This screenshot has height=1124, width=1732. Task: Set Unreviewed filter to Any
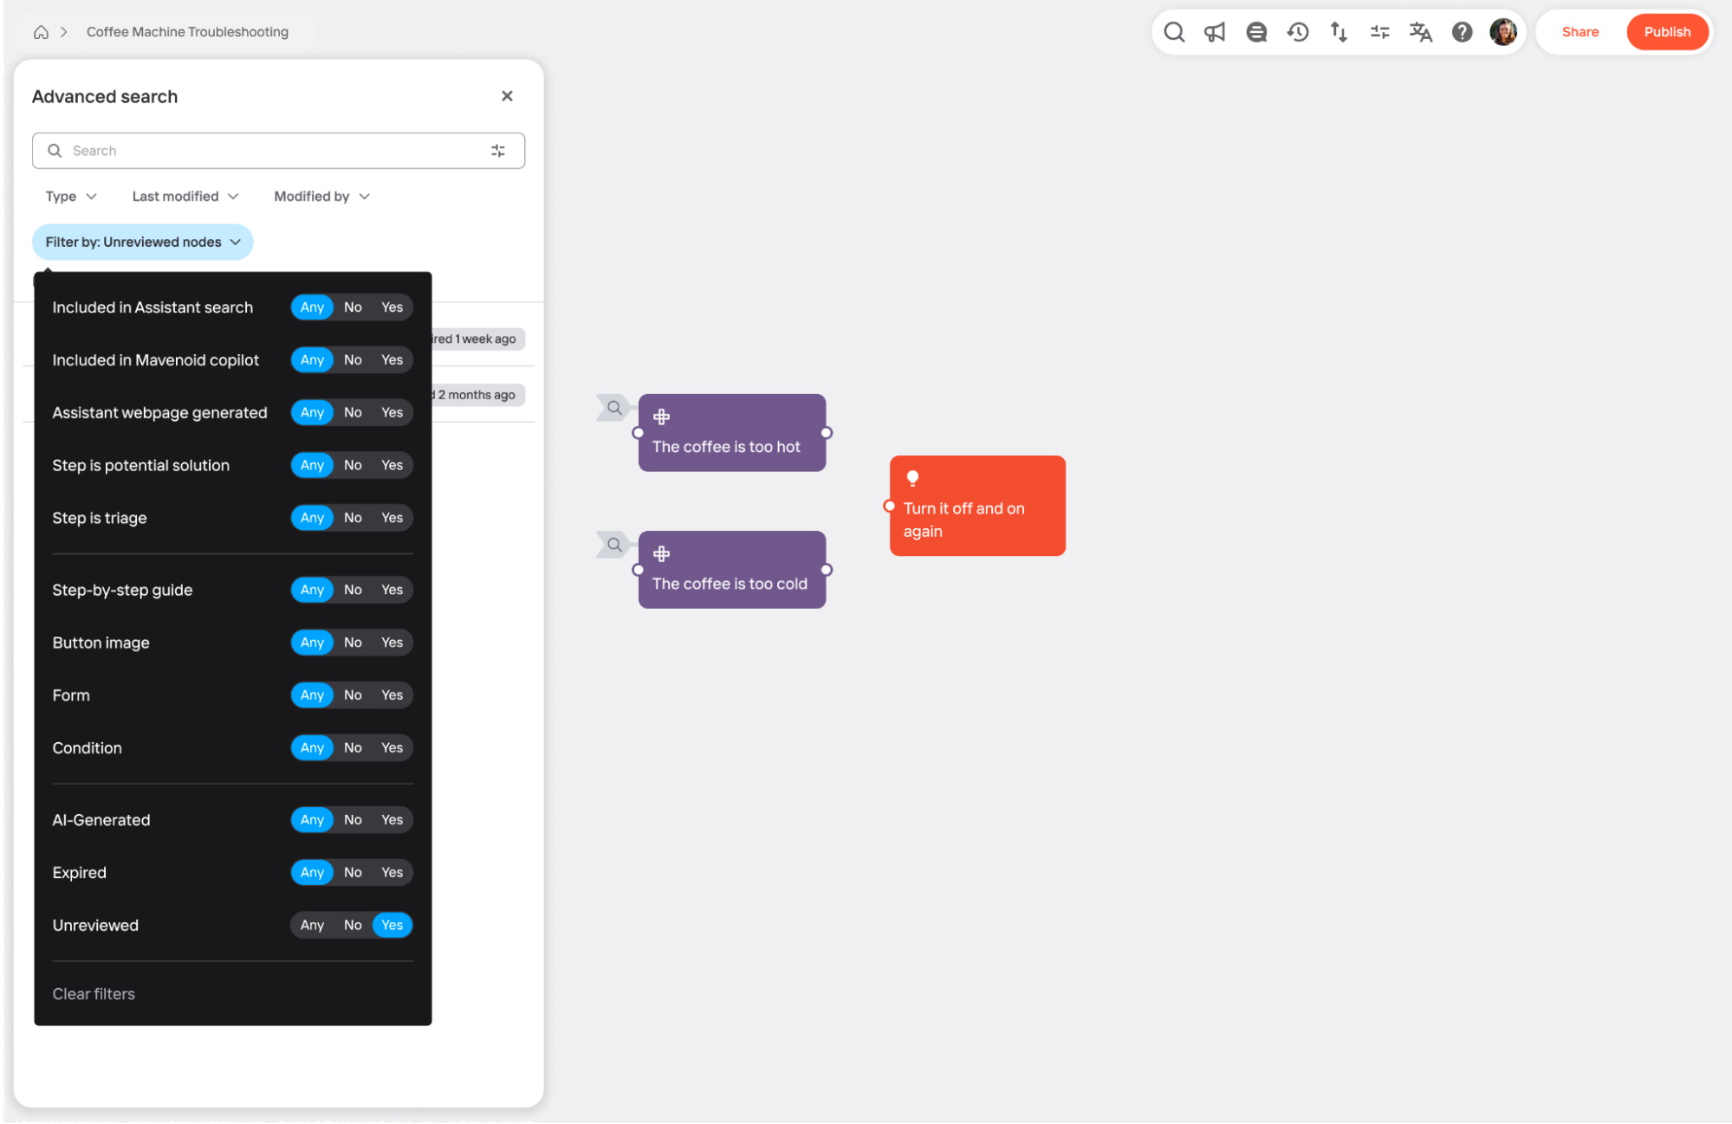tap(312, 926)
